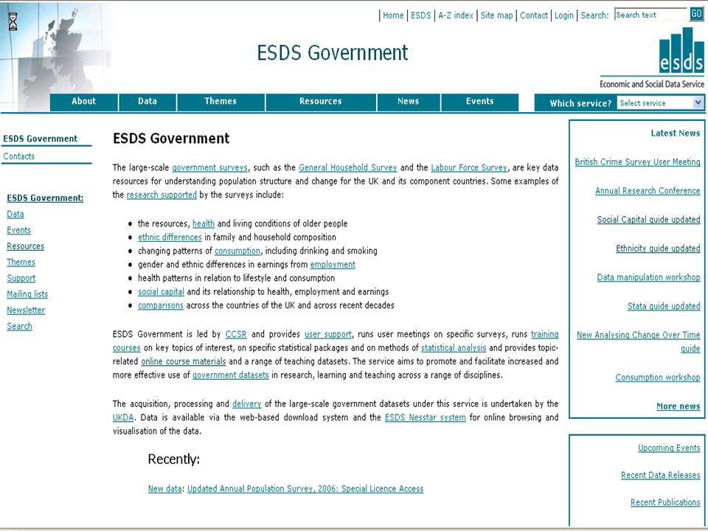This screenshot has height=531, width=708.
Task: Click the New data link
Action: tap(164, 488)
